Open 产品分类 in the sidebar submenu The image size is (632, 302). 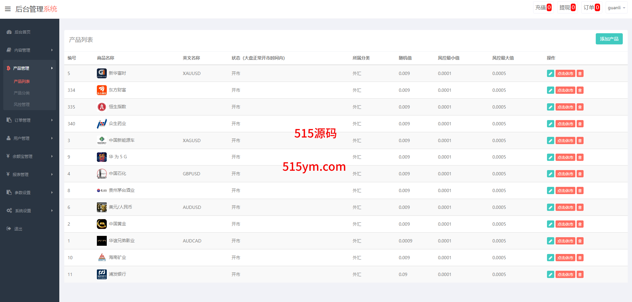tap(22, 93)
